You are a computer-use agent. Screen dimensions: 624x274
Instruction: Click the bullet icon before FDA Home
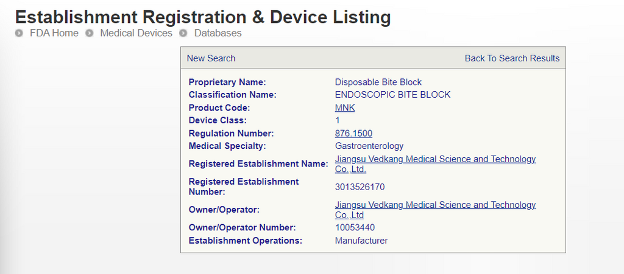[x=19, y=33]
